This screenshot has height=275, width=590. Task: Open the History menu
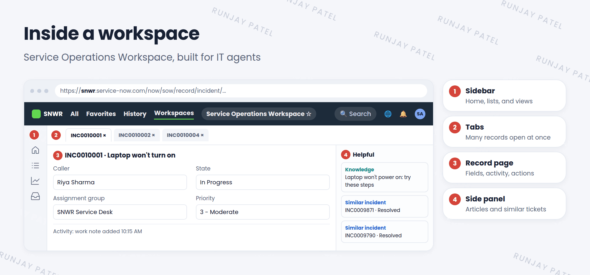135,114
